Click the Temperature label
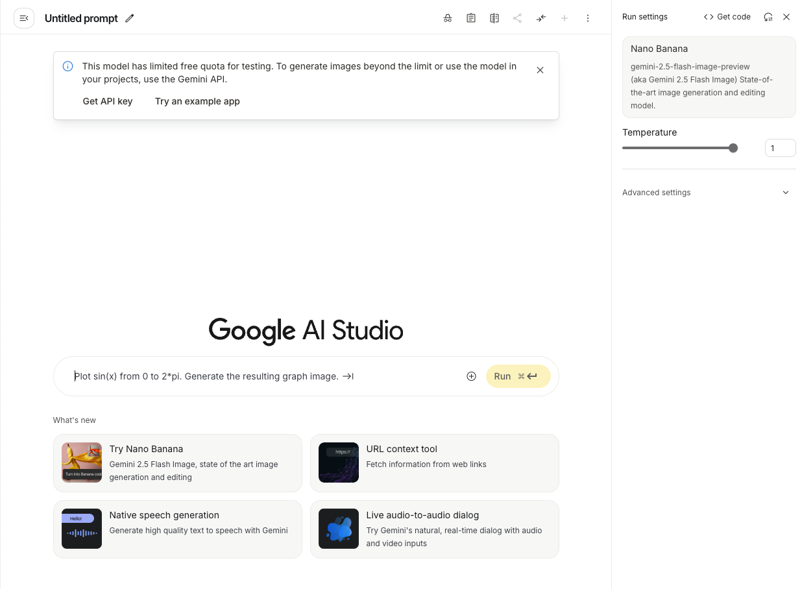 pyautogui.click(x=650, y=132)
